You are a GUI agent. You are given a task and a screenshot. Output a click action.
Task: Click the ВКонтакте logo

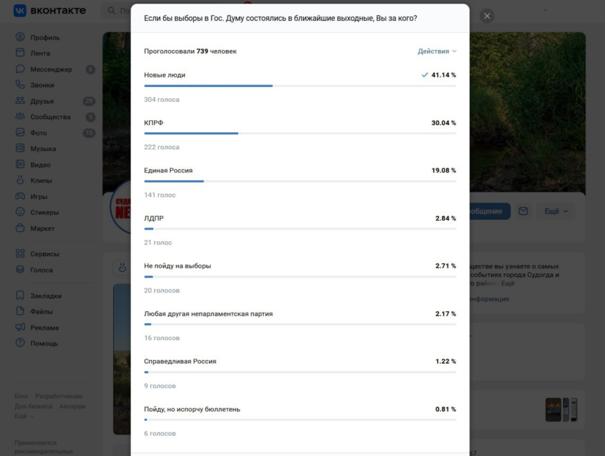(x=50, y=11)
